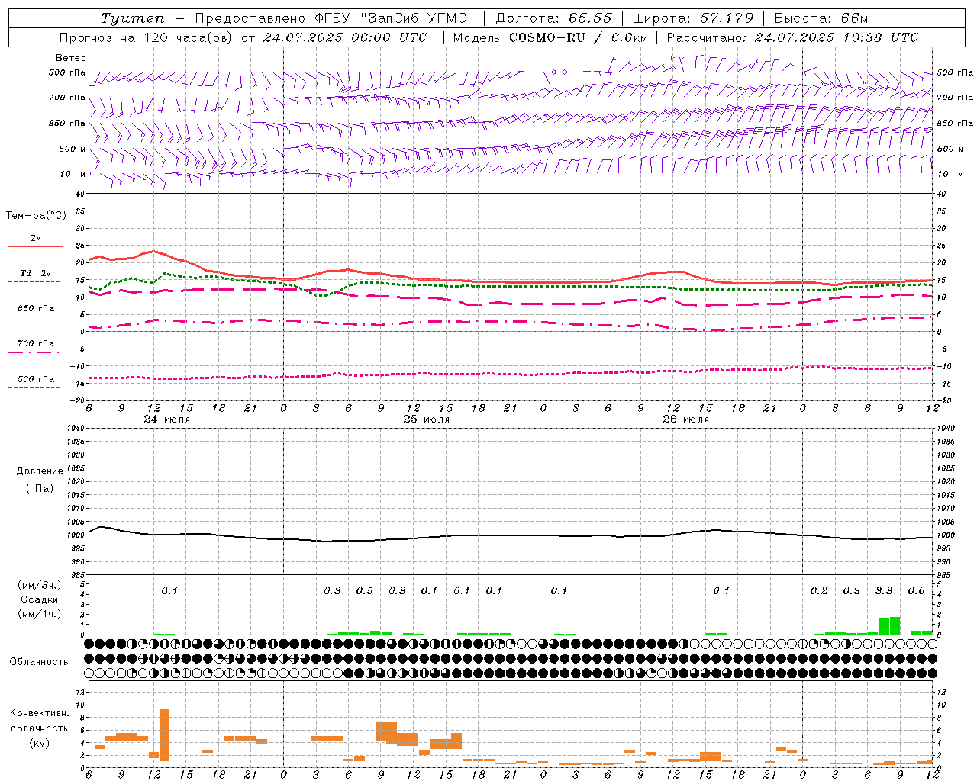Click the tallest green precipitation bar

click(x=895, y=625)
